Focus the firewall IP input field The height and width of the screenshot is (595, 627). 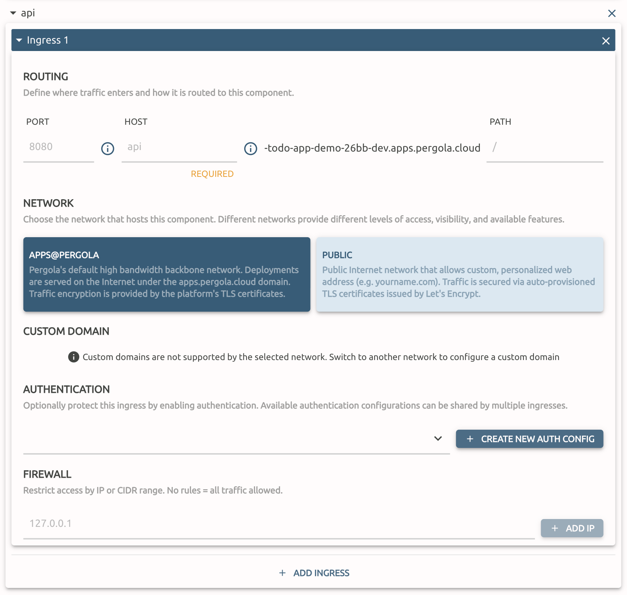pos(279,524)
